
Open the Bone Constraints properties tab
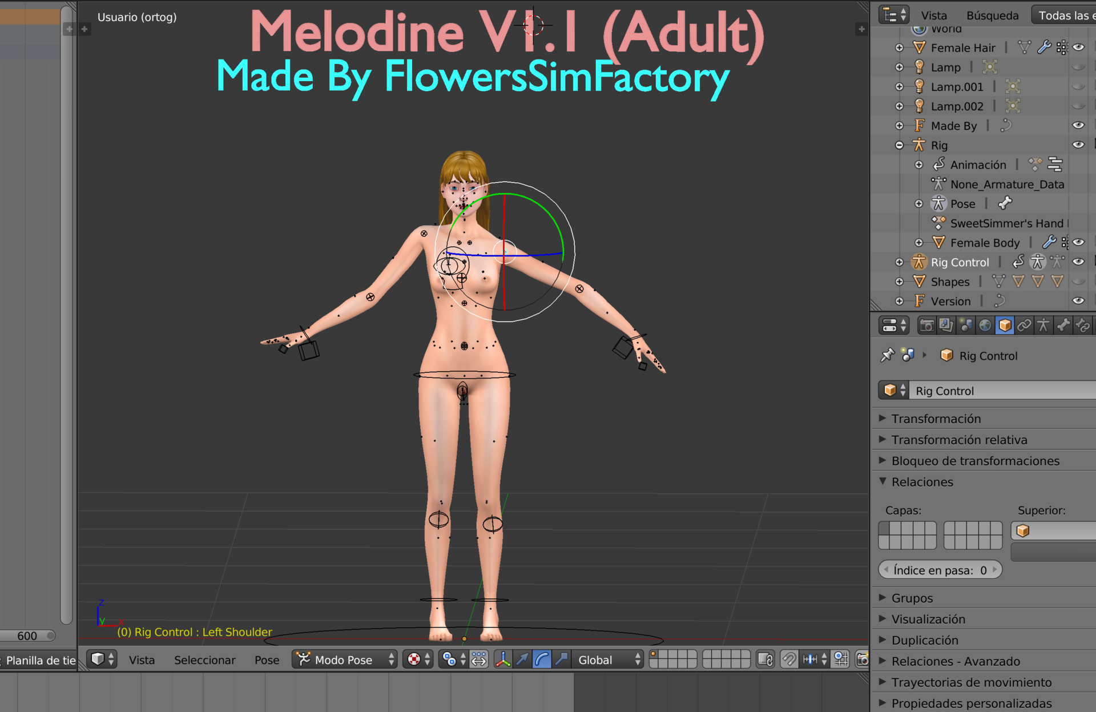(1082, 325)
